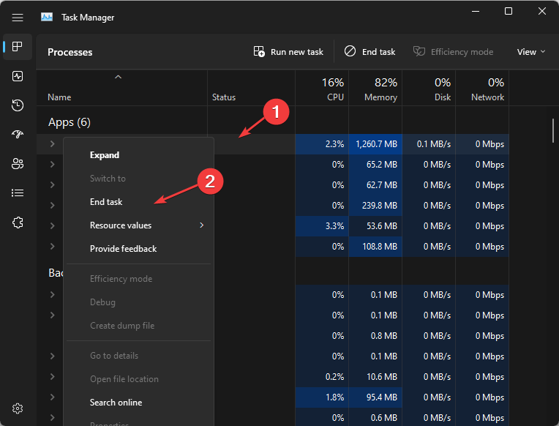Open the Users sidebar icon

click(18, 164)
